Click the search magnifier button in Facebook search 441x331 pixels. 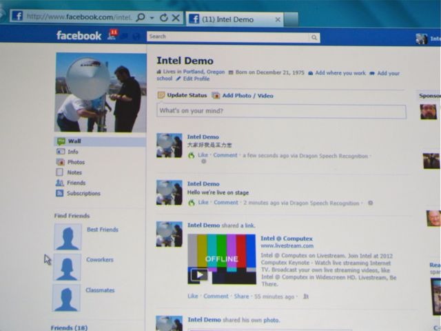tap(314, 37)
